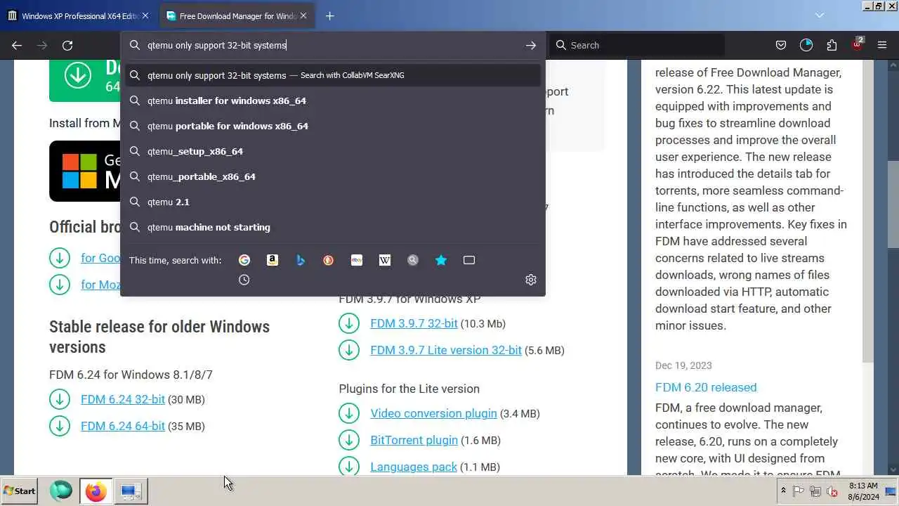This screenshot has width=899, height=506.
Task: Focus the Search box in the toolbar
Action: click(x=637, y=45)
